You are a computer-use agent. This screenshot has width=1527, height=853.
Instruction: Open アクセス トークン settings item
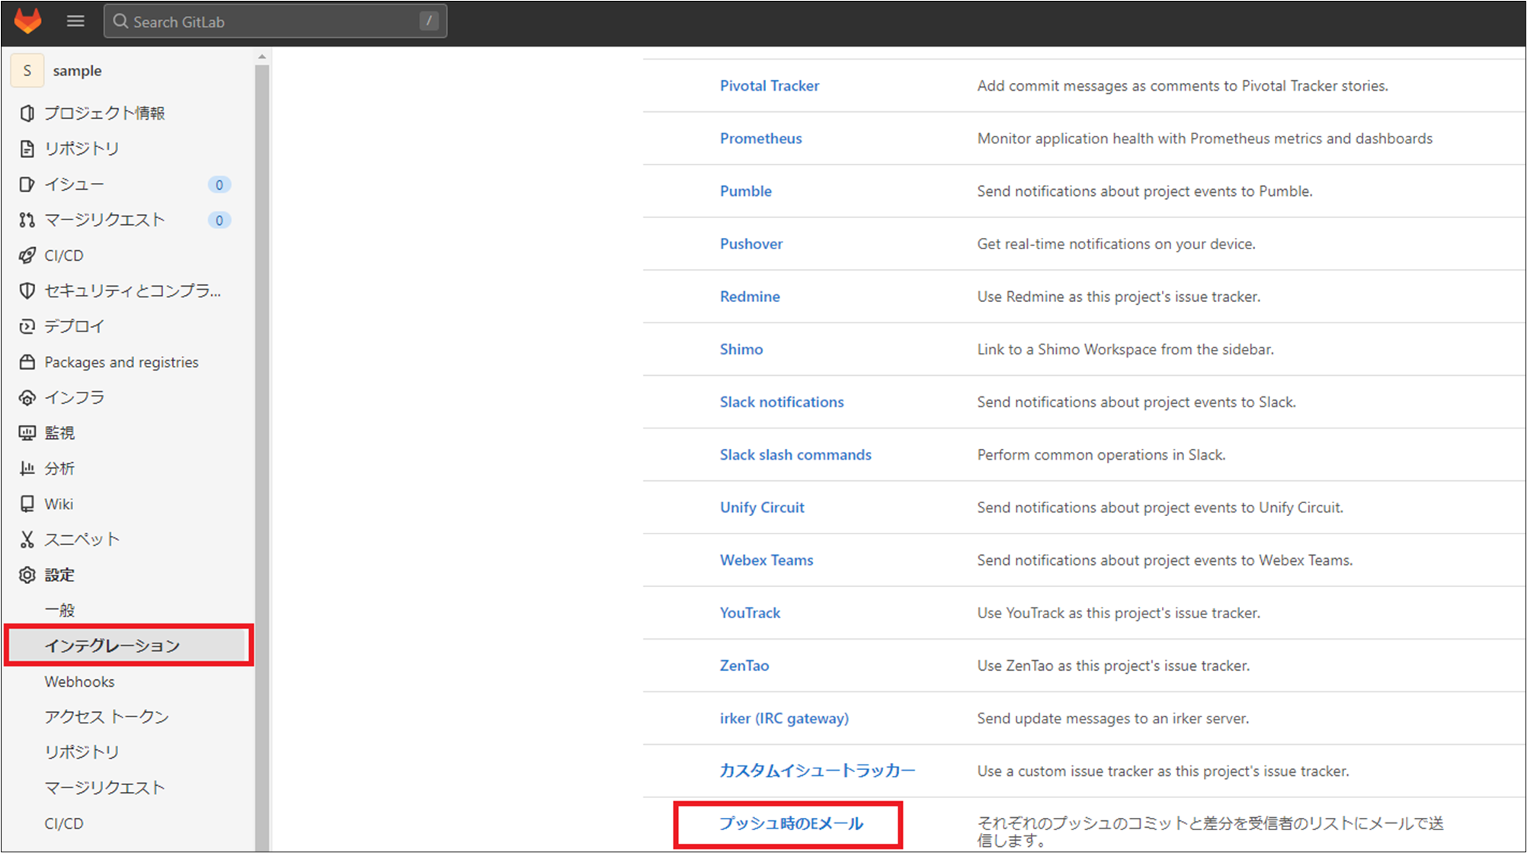[x=106, y=717]
